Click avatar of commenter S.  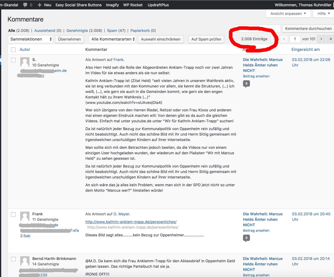(x=25, y=62)
